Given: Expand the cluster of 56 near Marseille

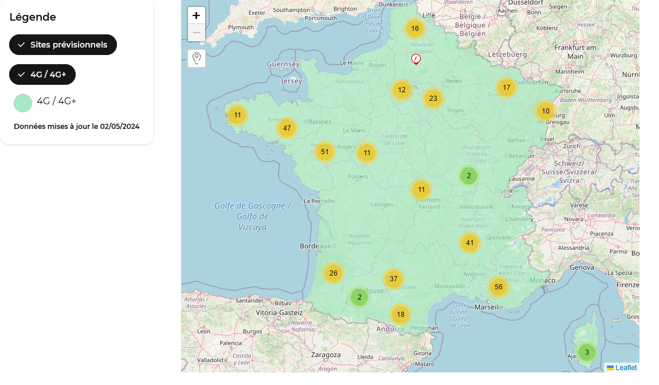Looking at the screenshot, I should coord(499,287).
